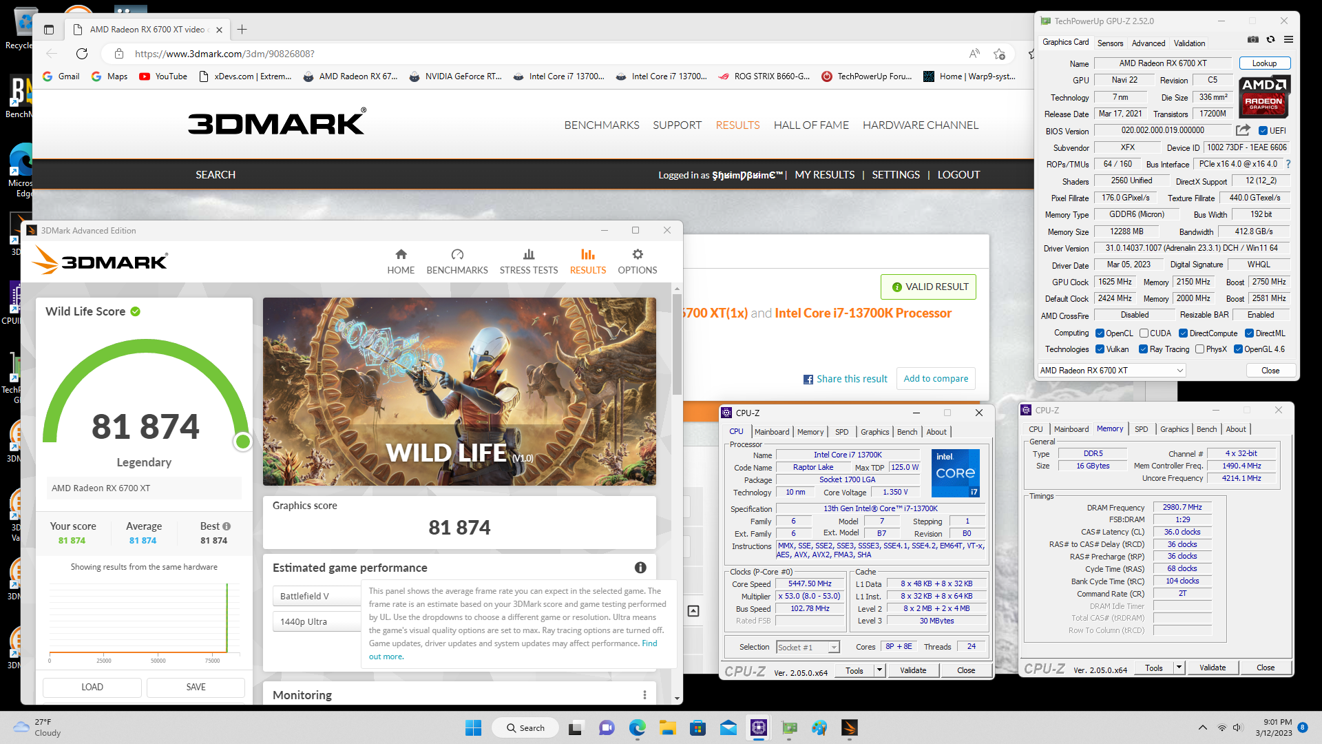
Task: Open the Monitoring three-dot menu
Action: pos(644,695)
